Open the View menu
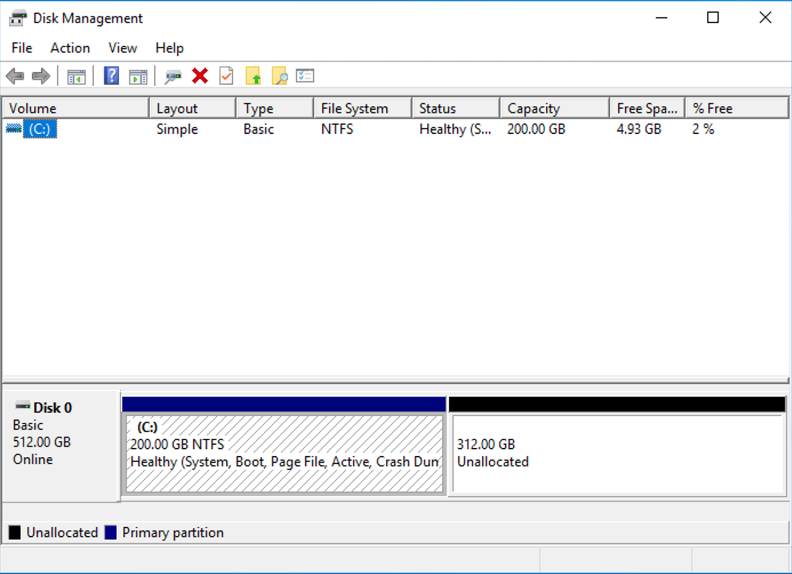The width and height of the screenshot is (792, 574). click(x=123, y=48)
